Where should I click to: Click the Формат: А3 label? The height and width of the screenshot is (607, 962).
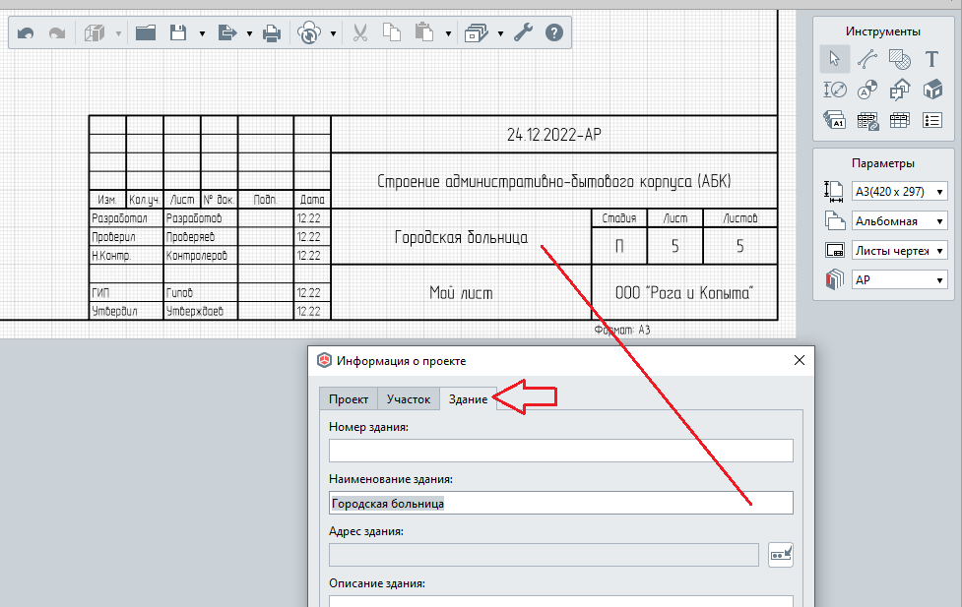tap(622, 330)
